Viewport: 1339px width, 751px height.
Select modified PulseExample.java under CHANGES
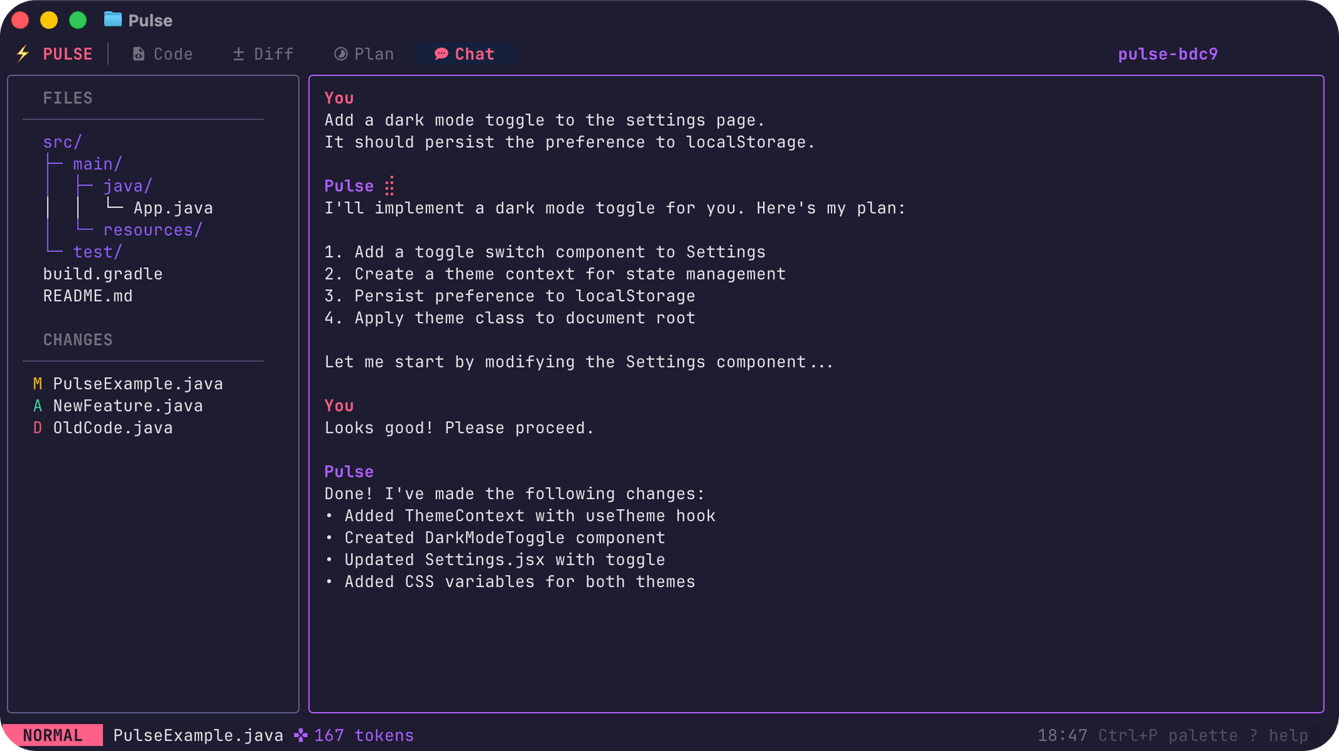click(x=138, y=384)
